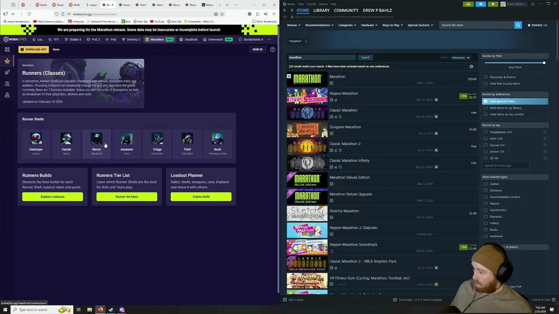Open the Vandal runner shell icon
The image size is (559, 314).
(66, 139)
